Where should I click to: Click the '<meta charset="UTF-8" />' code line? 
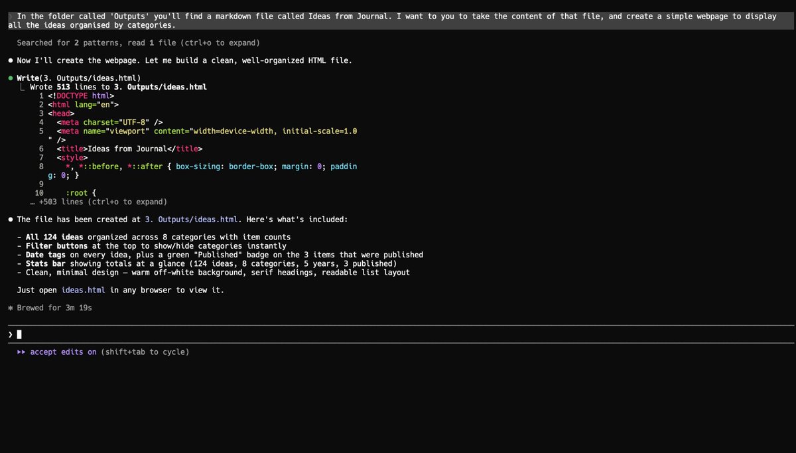click(109, 122)
